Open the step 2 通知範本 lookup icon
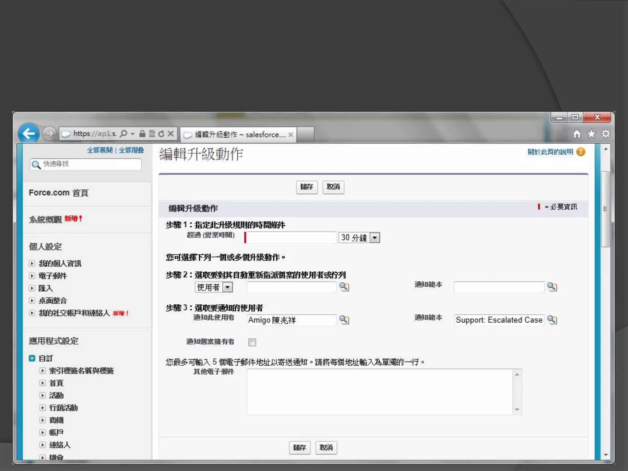The width and height of the screenshot is (628, 471). click(552, 287)
